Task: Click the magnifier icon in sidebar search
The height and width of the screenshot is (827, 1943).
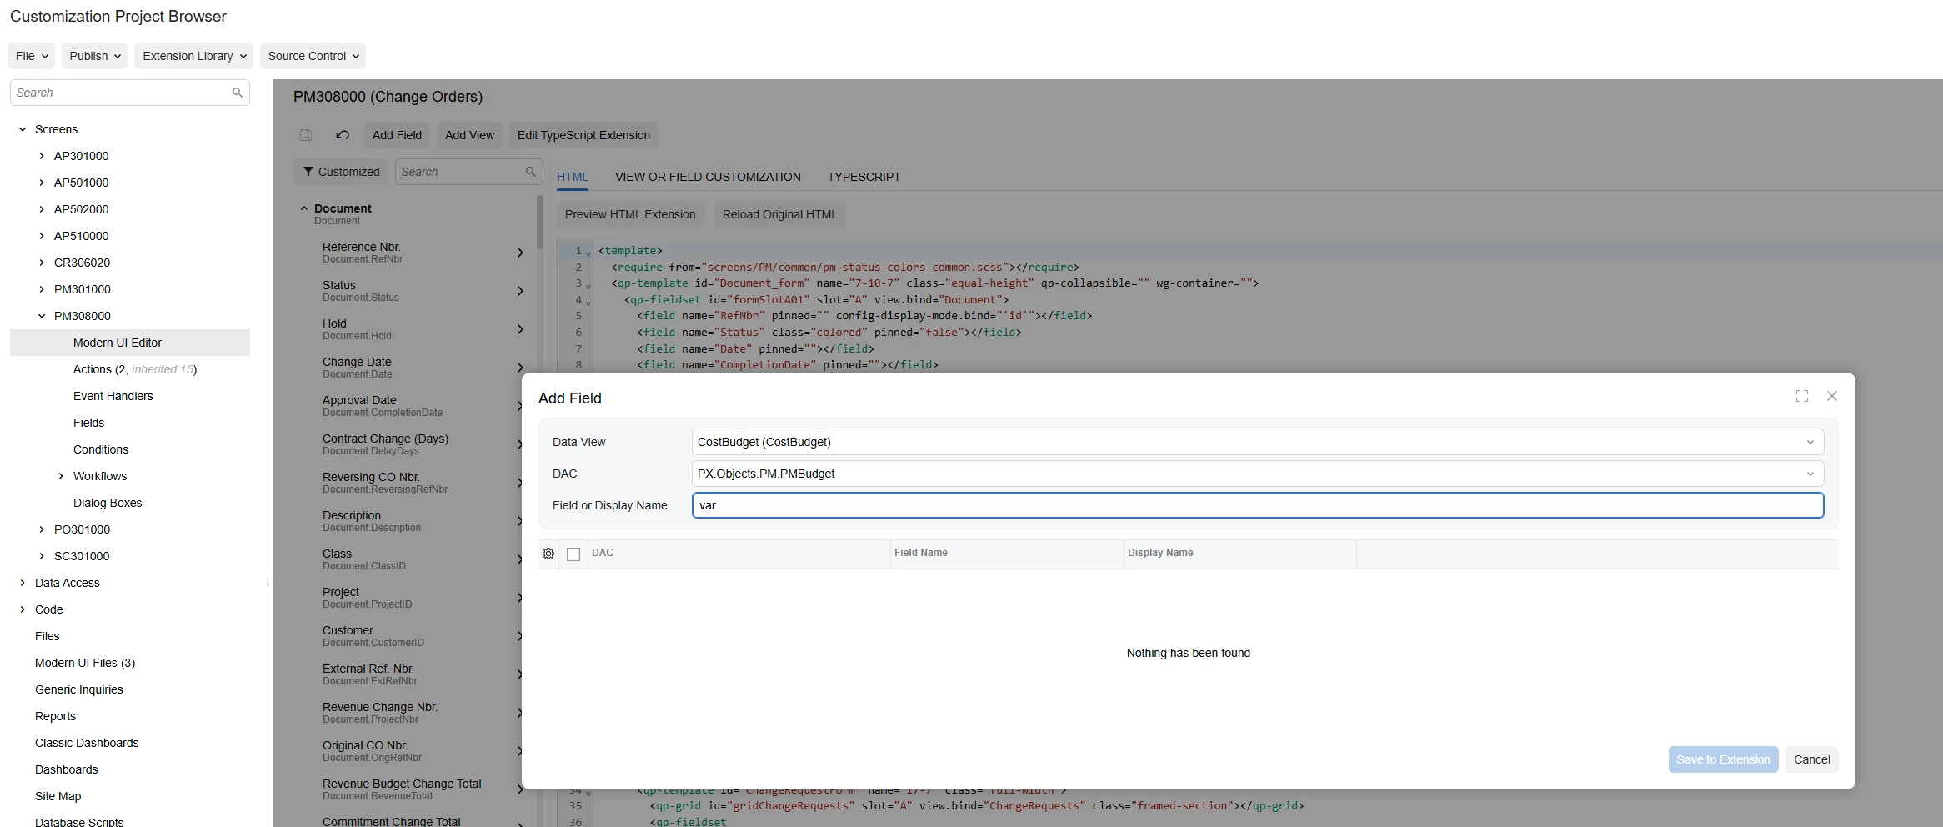Action: tap(238, 93)
